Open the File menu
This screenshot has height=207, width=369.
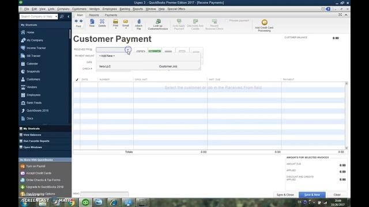point(27,9)
